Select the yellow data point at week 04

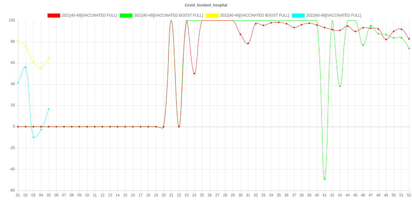coord(41,68)
